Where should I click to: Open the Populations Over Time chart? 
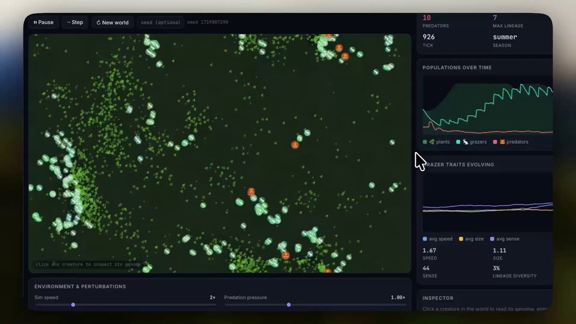[487, 105]
